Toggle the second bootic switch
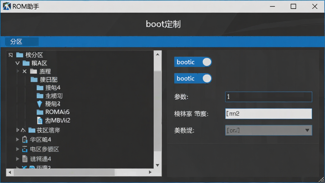Viewport: 325px width, 183px height. (193, 78)
